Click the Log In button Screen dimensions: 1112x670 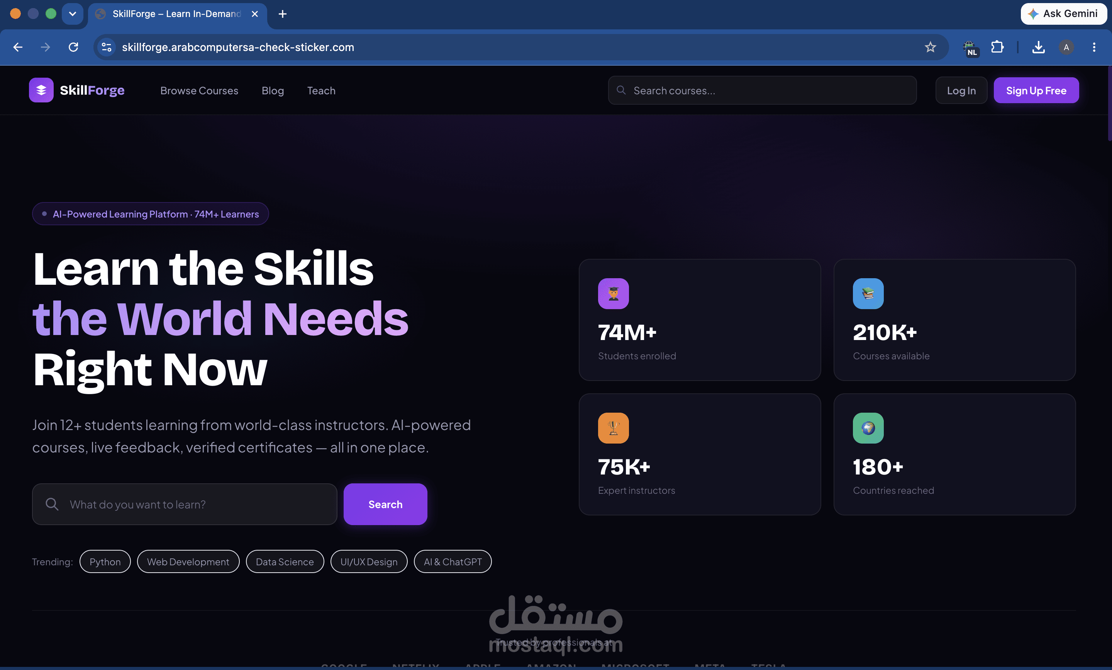point(961,90)
